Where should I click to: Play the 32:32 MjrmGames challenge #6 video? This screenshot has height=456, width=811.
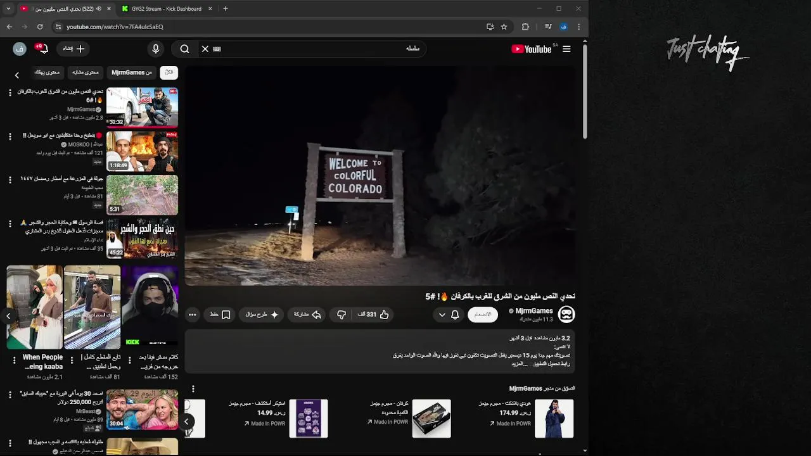click(142, 108)
